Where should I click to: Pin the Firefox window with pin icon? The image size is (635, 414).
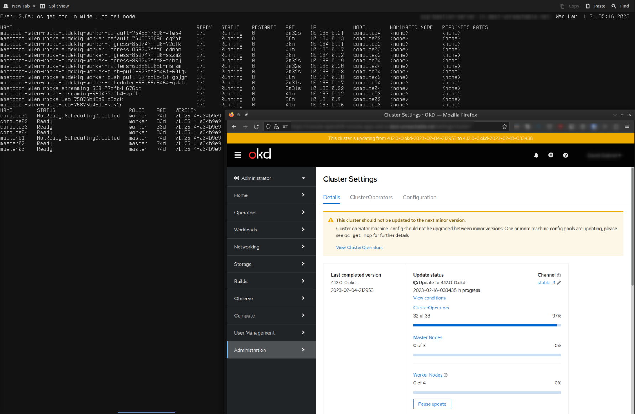click(x=246, y=115)
